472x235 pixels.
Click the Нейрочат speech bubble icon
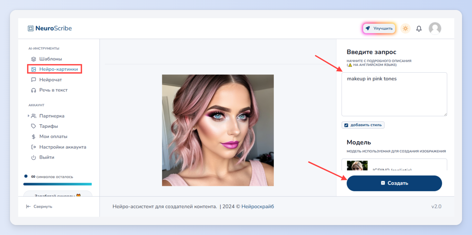[33, 80]
